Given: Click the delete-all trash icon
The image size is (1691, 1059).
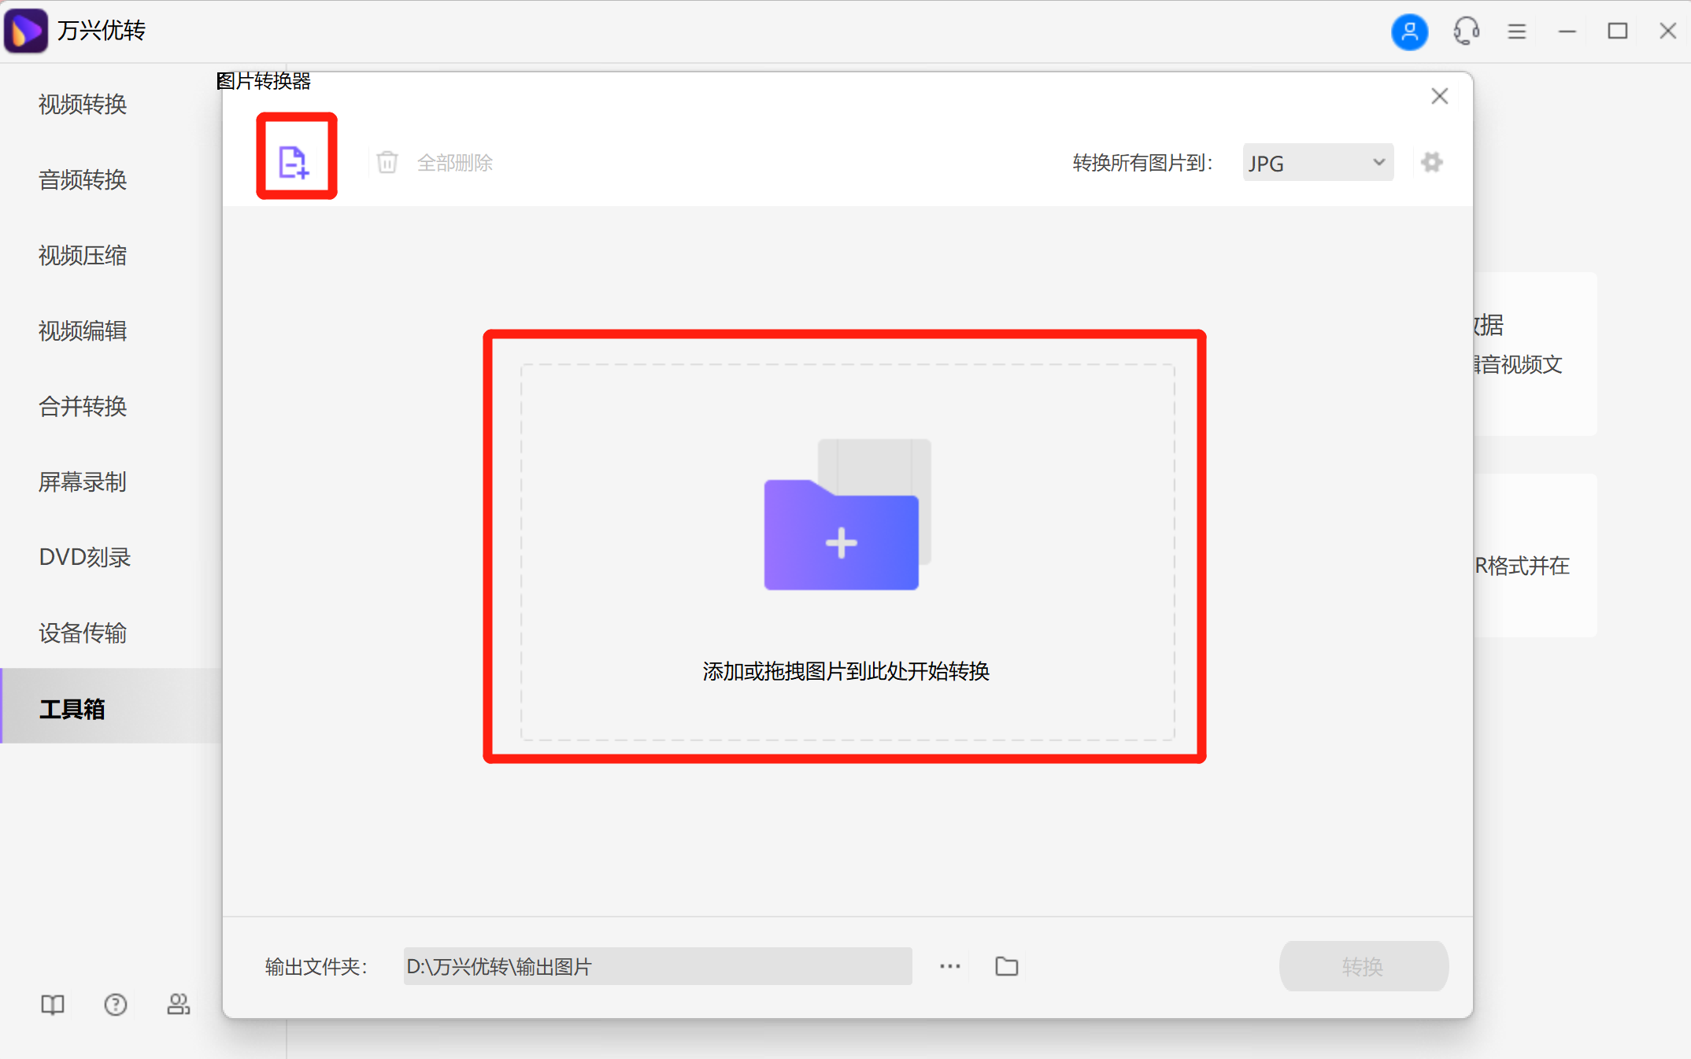Looking at the screenshot, I should pos(387,162).
